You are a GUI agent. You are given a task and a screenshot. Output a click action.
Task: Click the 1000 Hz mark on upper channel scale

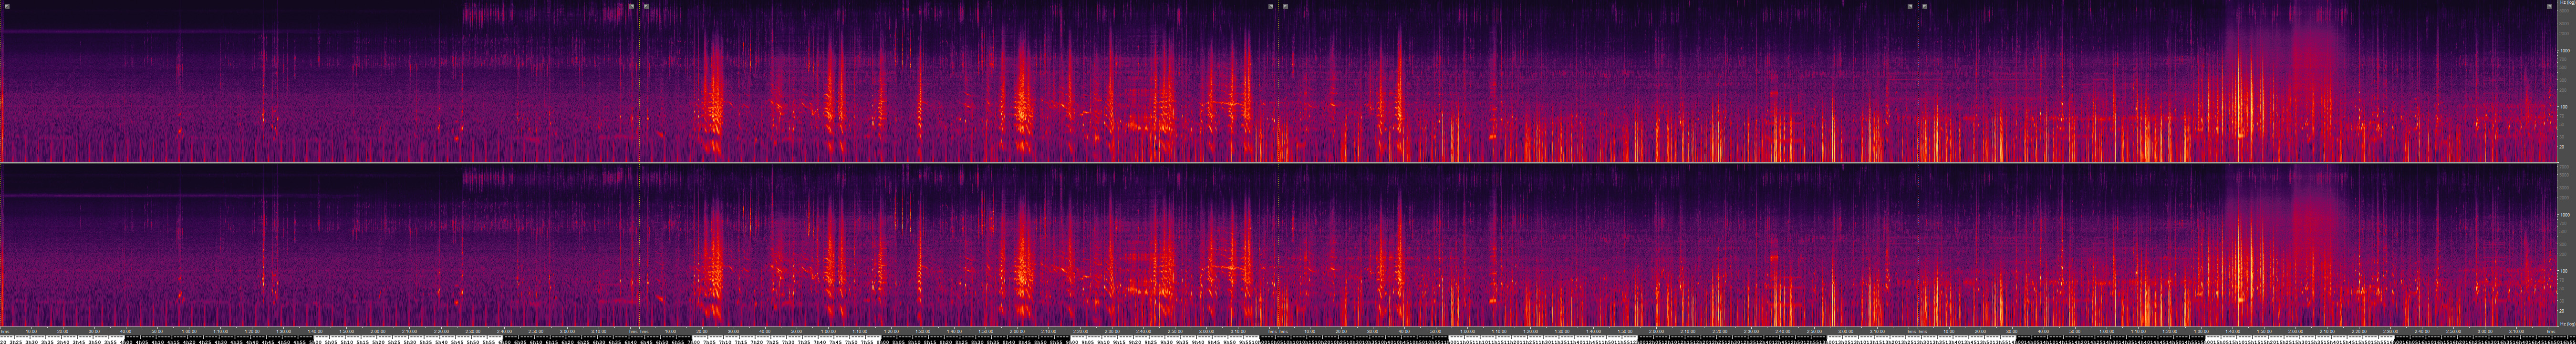(2564, 50)
